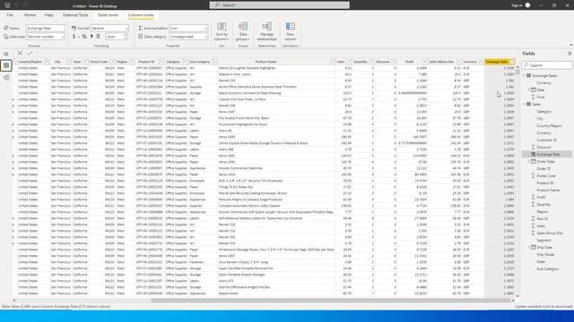Switch to Model view icon
This screenshot has height=322, width=574.
coord(6,78)
